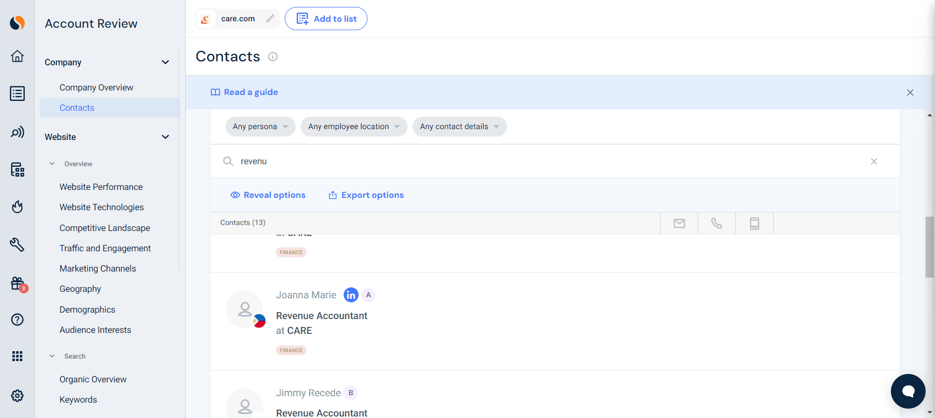Open the Any employee location dropdown
This screenshot has width=935, height=418.
354,127
